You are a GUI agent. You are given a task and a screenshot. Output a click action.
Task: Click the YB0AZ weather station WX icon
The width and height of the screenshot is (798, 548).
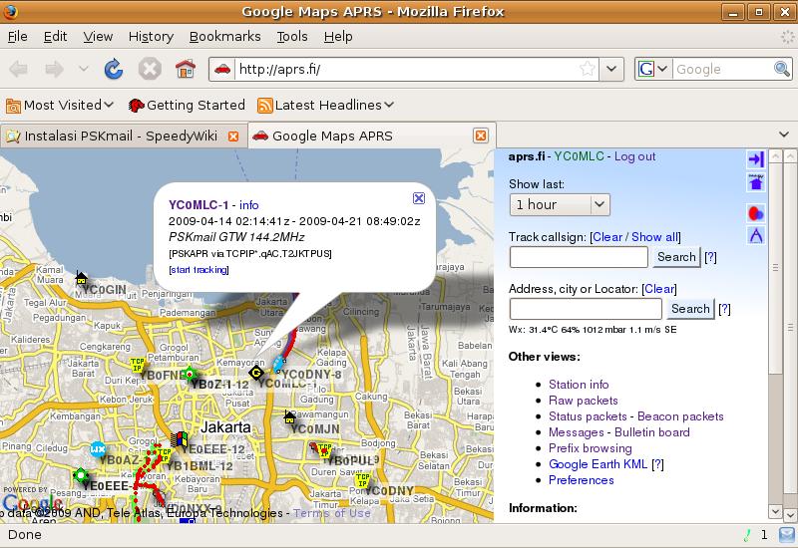point(98,449)
